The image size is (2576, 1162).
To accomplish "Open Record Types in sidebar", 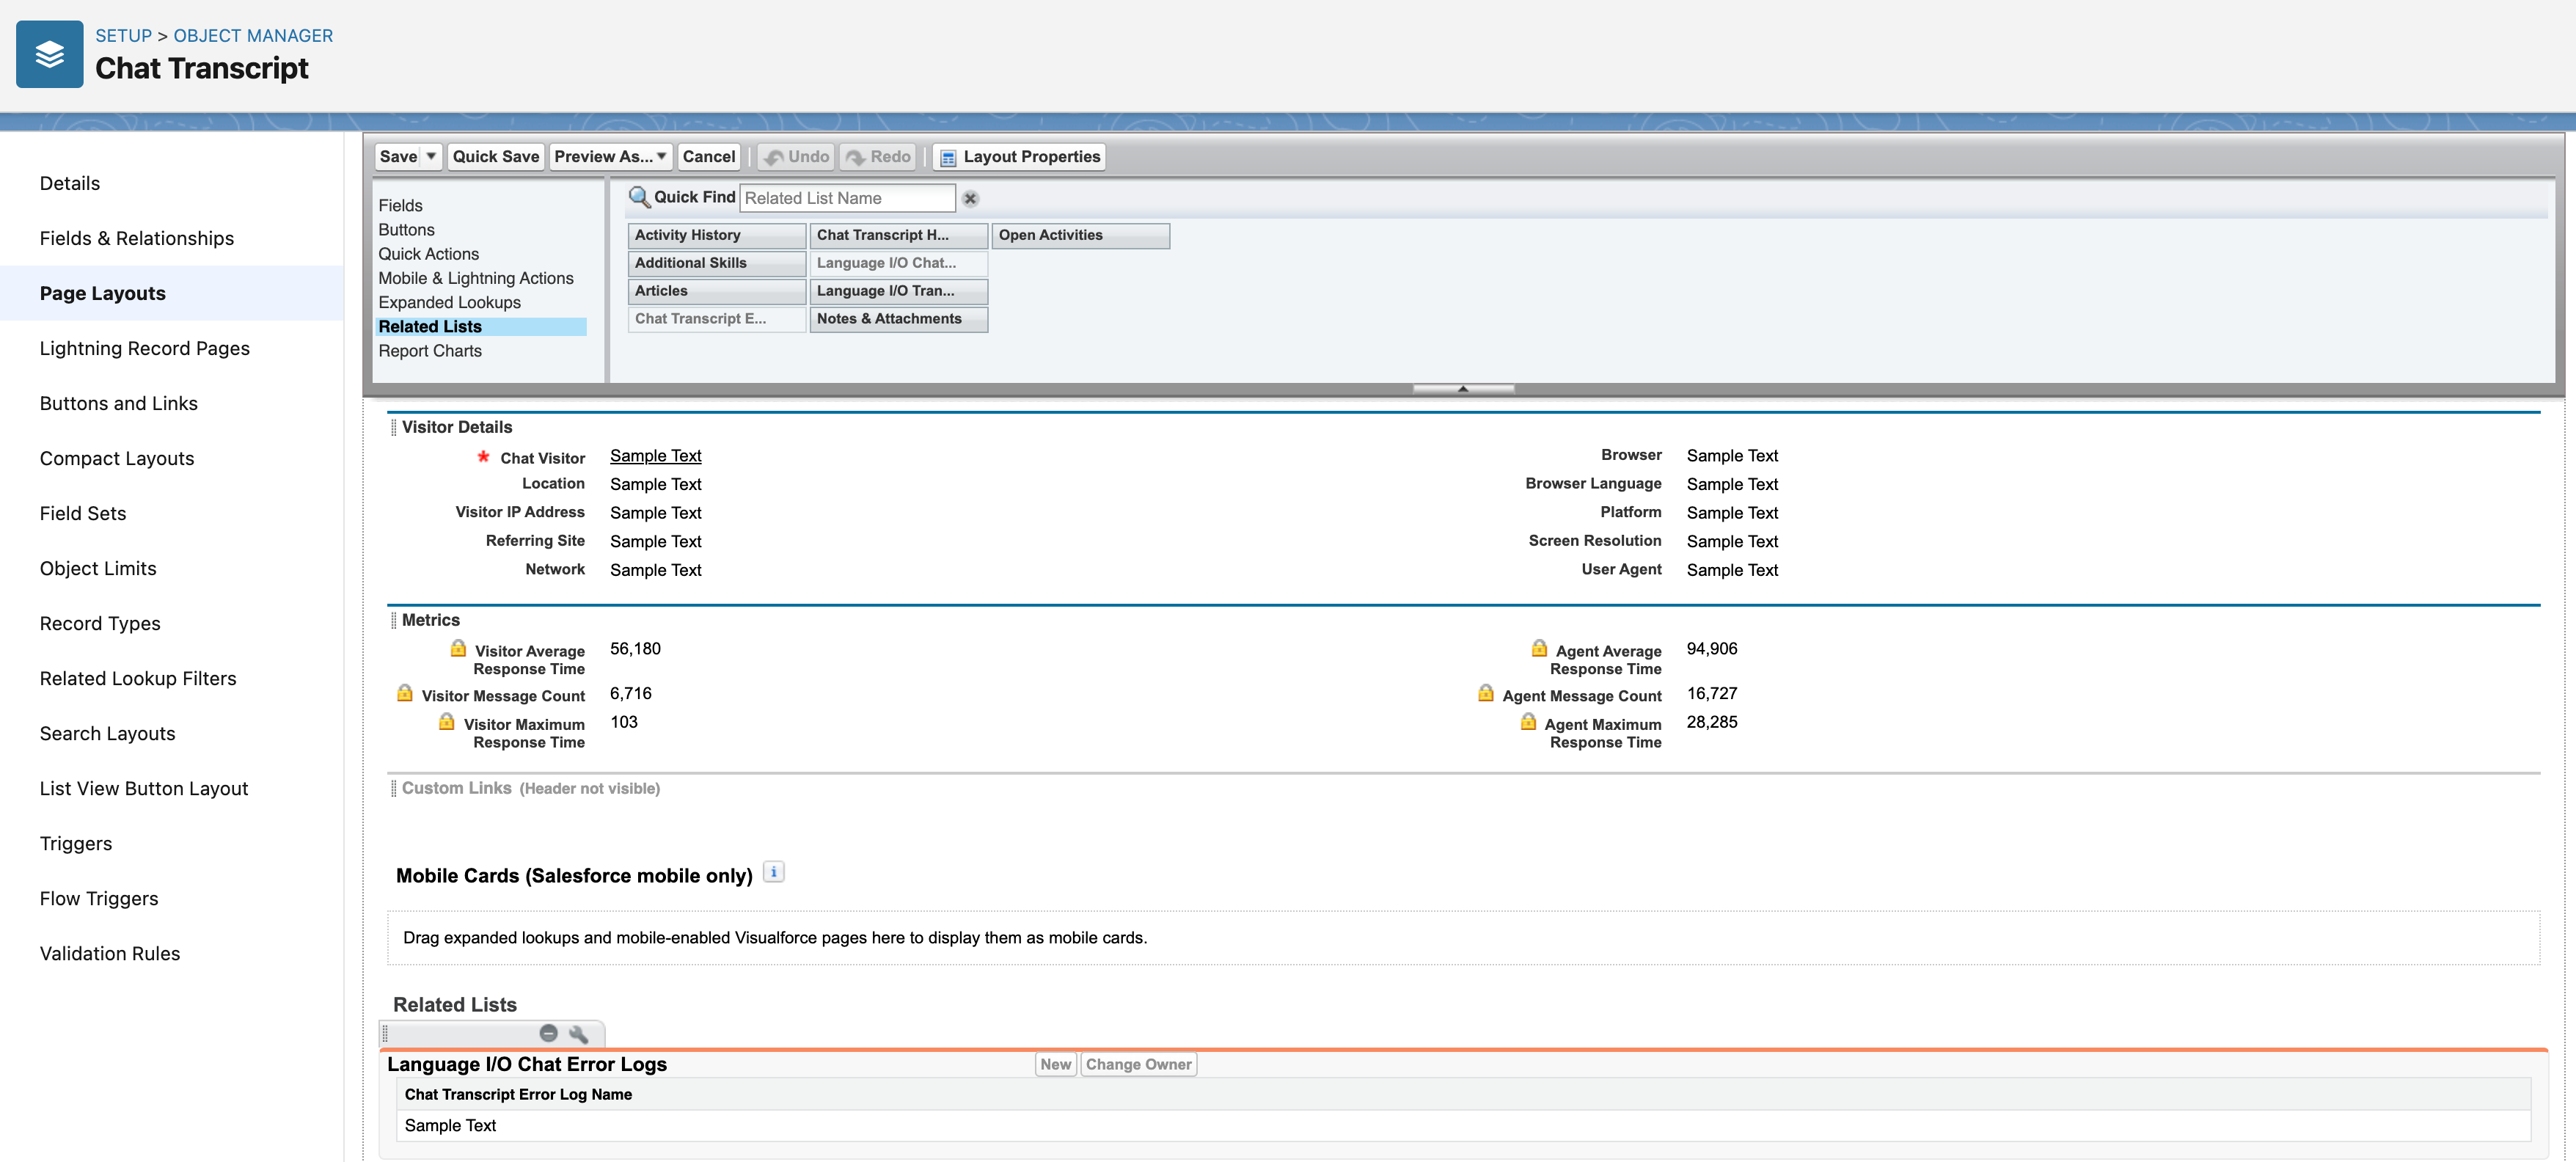I will click(100, 623).
